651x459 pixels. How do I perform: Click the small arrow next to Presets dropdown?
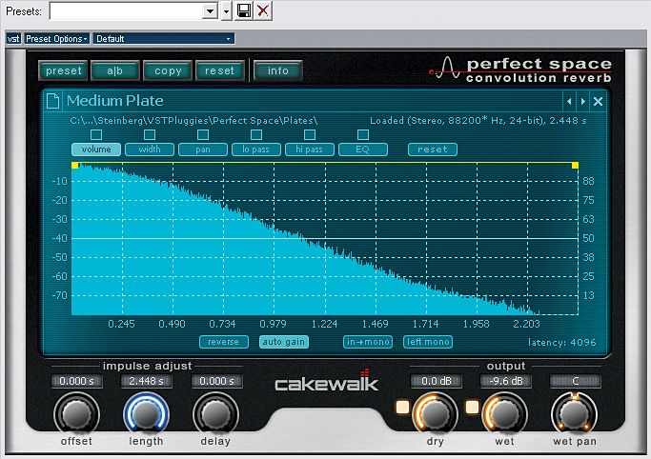226,10
